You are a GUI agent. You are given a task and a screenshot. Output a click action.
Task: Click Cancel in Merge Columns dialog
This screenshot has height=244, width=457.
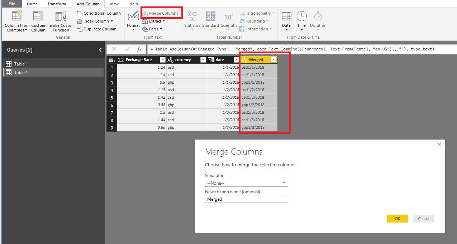(423, 219)
